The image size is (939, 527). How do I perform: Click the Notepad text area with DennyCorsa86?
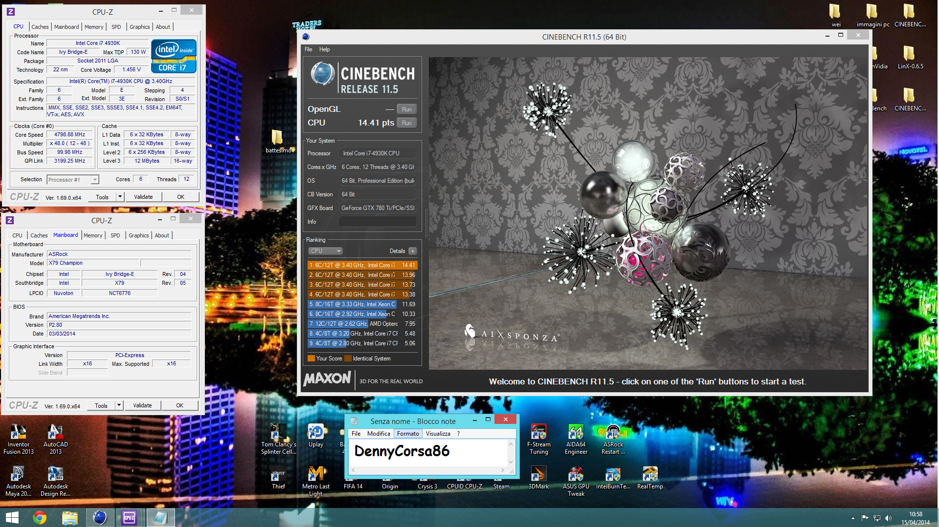[428, 452]
